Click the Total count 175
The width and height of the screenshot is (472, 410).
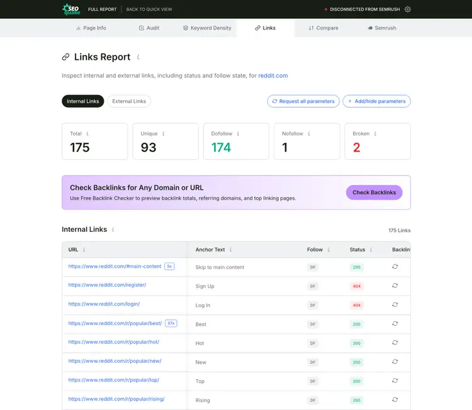pos(80,147)
